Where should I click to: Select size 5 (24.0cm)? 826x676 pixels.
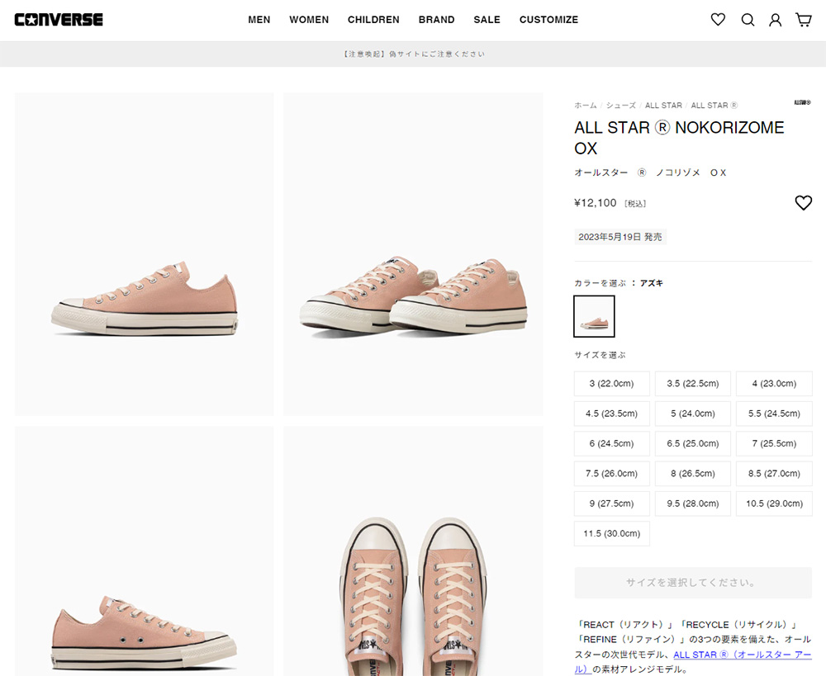point(693,414)
